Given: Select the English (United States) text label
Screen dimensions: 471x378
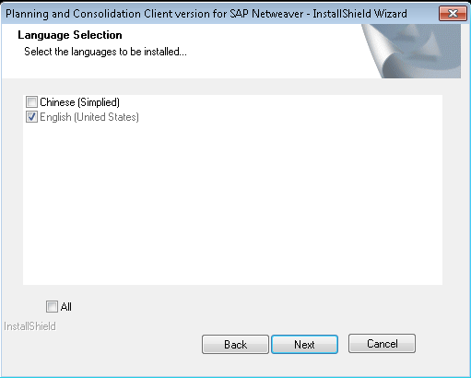Looking at the screenshot, I should (89, 117).
